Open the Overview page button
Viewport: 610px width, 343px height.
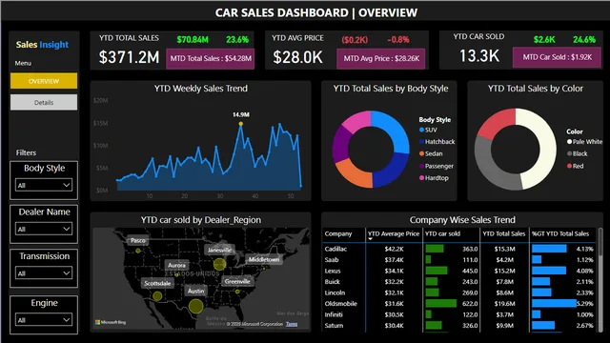44,81
